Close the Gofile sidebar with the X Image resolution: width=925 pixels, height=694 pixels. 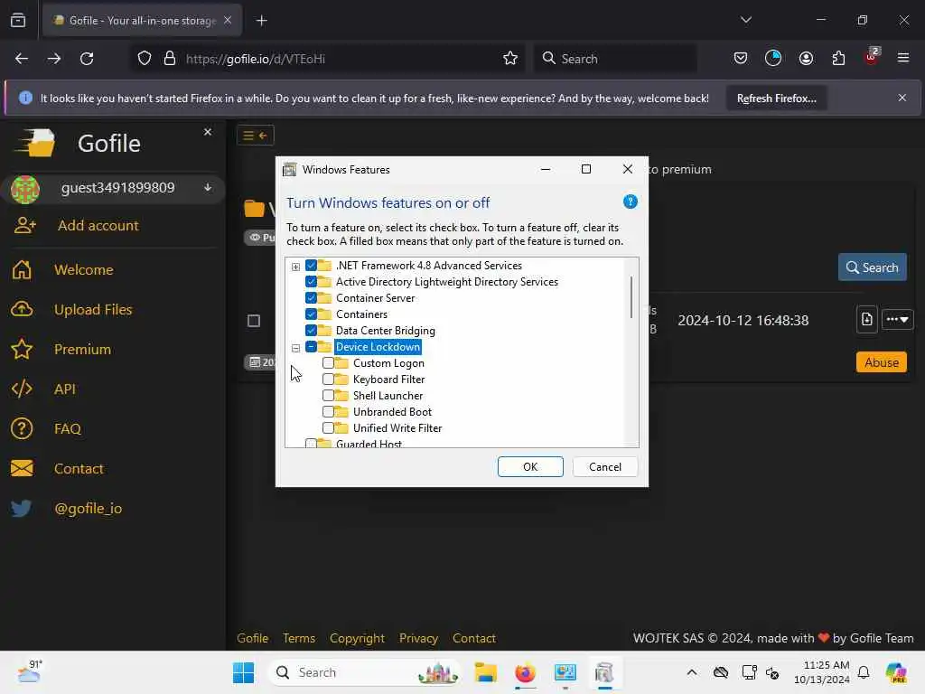point(208,132)
